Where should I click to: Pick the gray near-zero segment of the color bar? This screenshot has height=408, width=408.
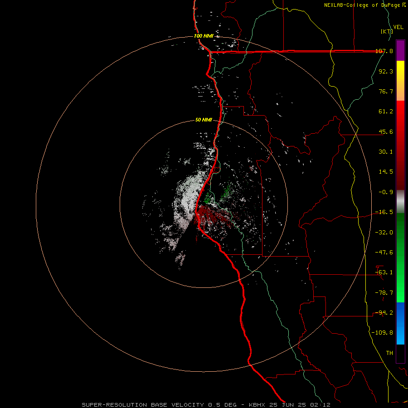coord(400,202)
